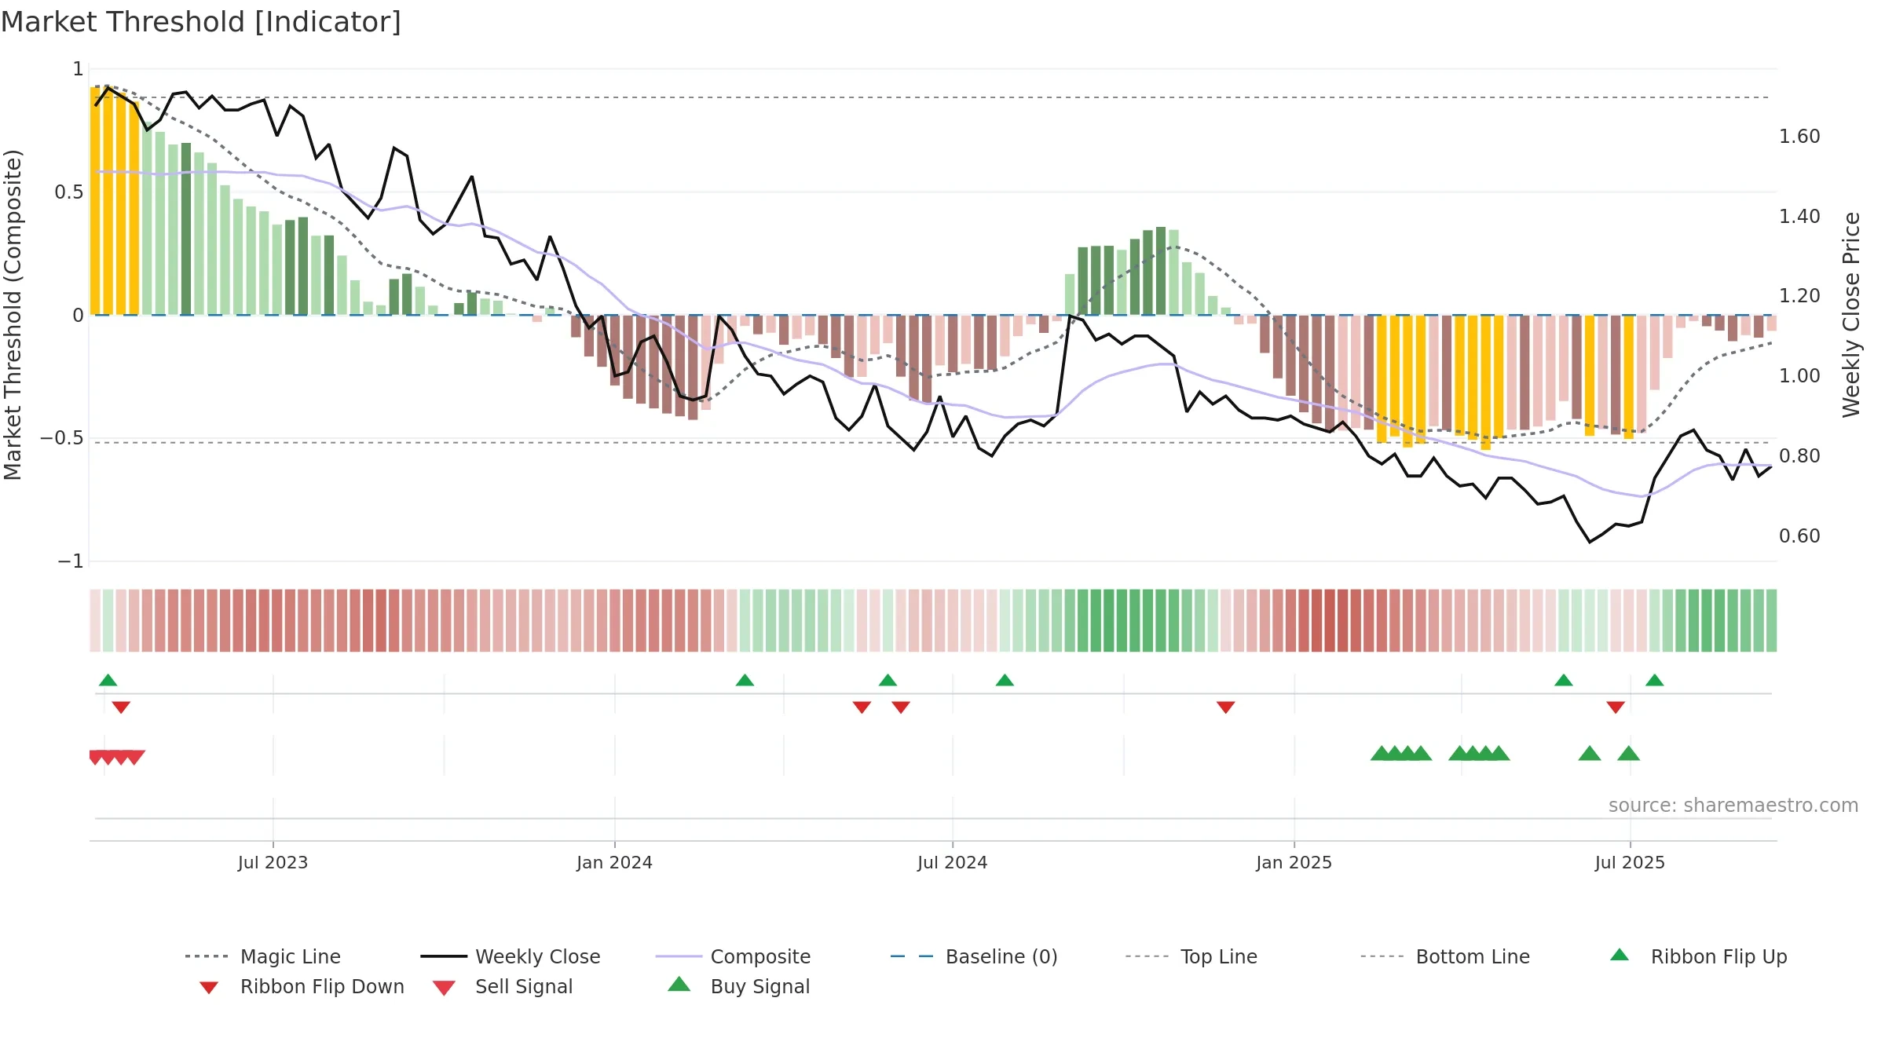Viewport: 1885px width, 1060px height.
Task: Toggle the Ribbon Flip Down legend entry
Action: 300,986
